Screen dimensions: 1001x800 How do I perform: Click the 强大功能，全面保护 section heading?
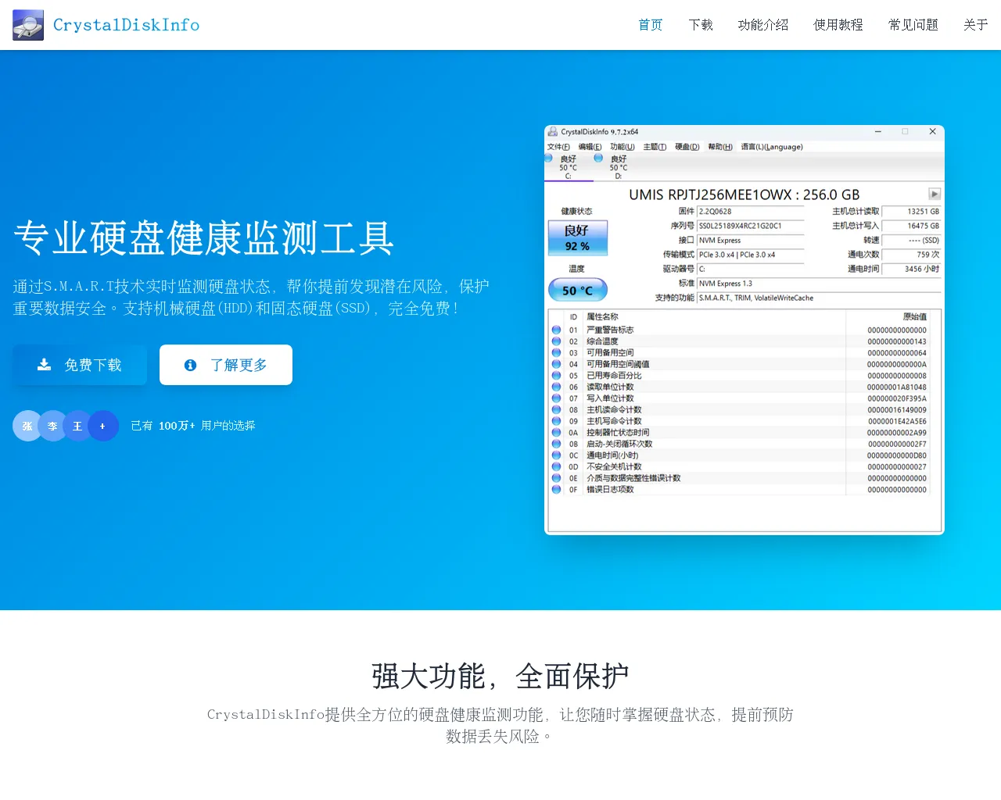(500, 677)
